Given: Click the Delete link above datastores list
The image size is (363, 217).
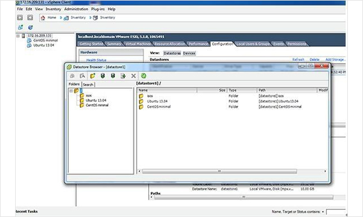Looking at the screenshot, I should (x=314, y=60).
